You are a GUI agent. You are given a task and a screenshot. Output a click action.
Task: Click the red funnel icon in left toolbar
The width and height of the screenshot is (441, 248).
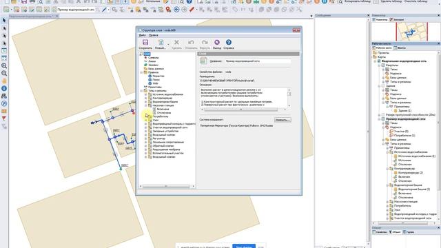pos(4,118)
